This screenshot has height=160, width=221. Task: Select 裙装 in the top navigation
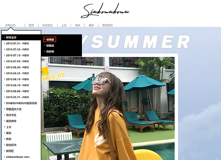(91, 25)
